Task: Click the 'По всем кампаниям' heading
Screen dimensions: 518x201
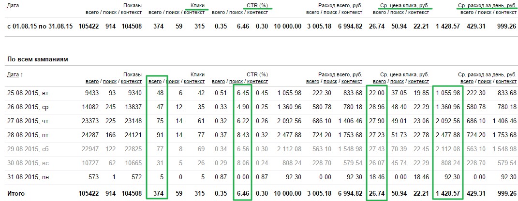Action: [38, 60]
